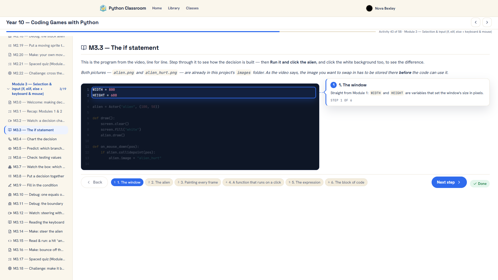498x280 pixels.
Task: Click the video icon for M3.12
Action: (10, 213)
